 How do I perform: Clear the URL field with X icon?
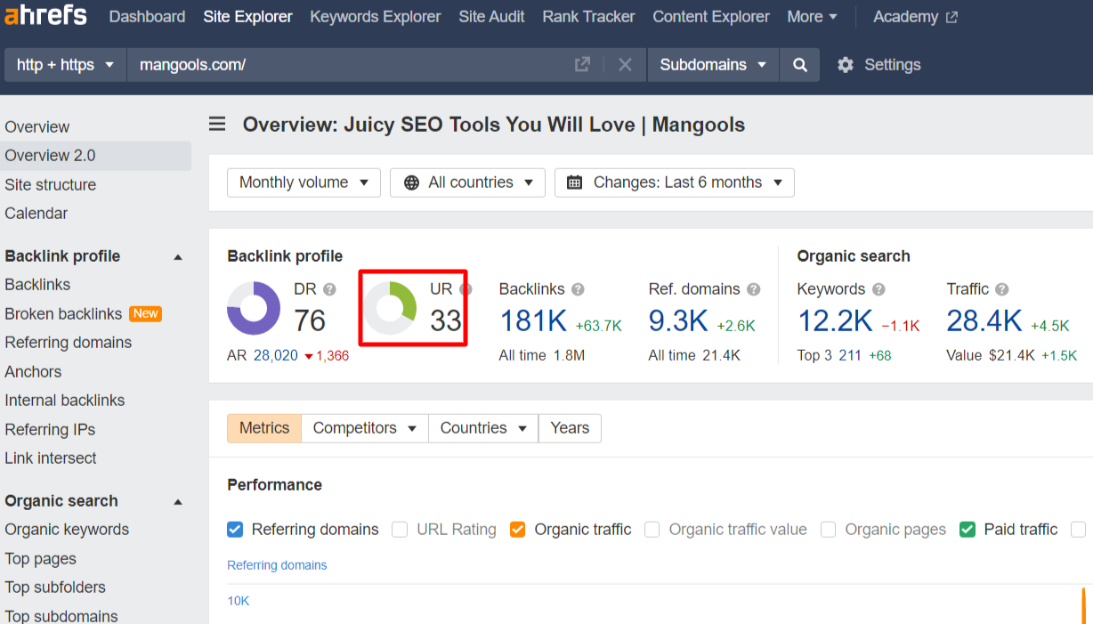click(625, 64)
